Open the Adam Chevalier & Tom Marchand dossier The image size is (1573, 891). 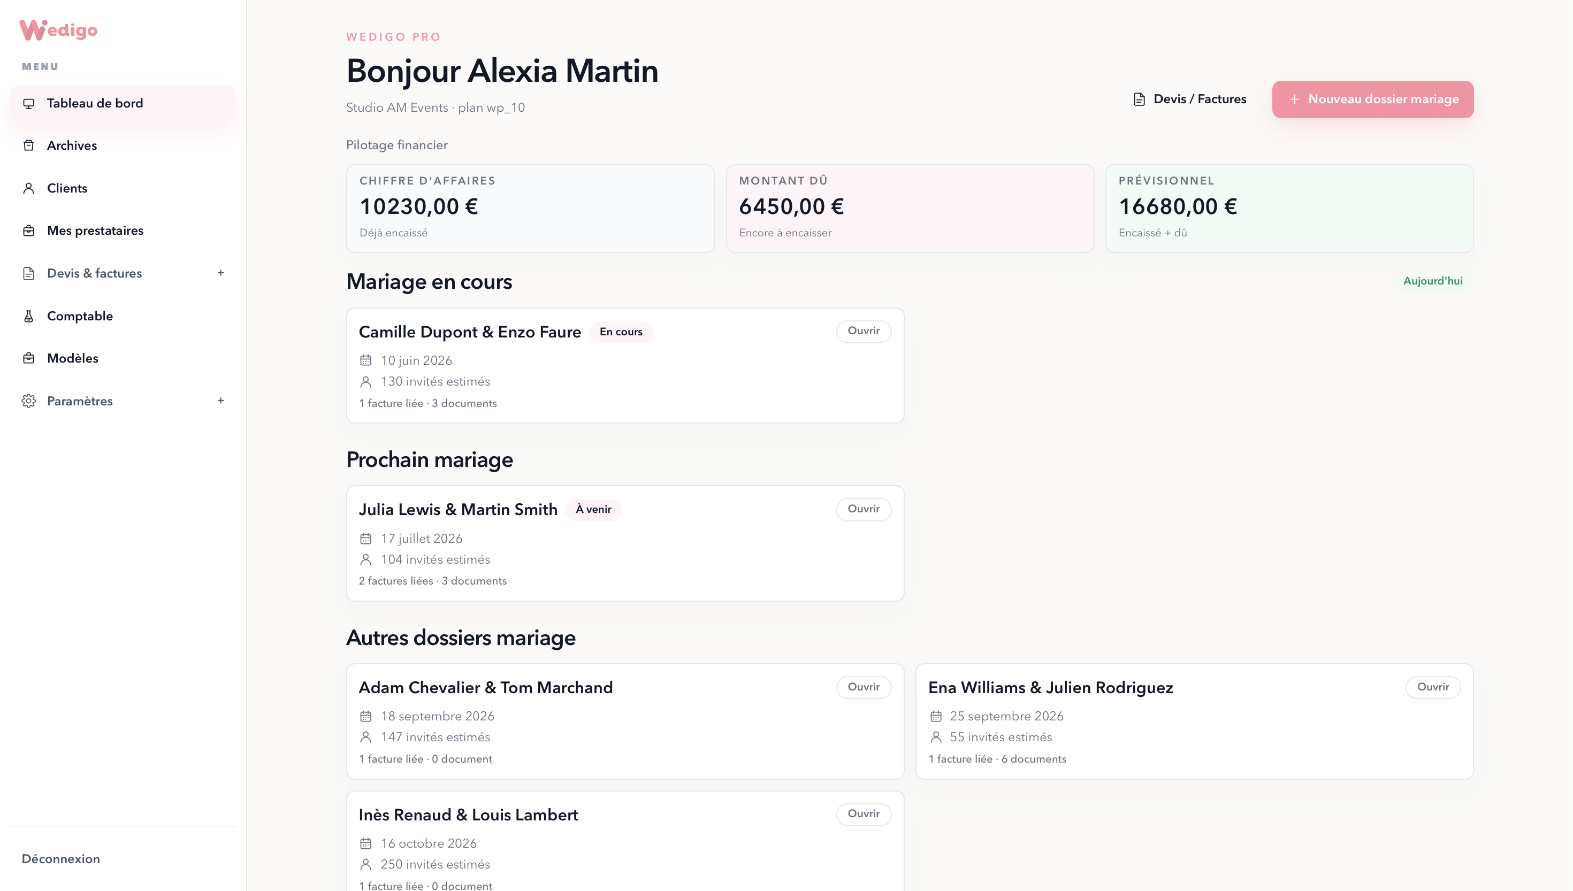pyautogui.click(x=864, y=687)
